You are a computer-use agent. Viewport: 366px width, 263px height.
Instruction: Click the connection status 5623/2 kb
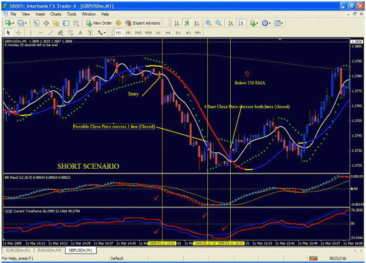(337, 258)
